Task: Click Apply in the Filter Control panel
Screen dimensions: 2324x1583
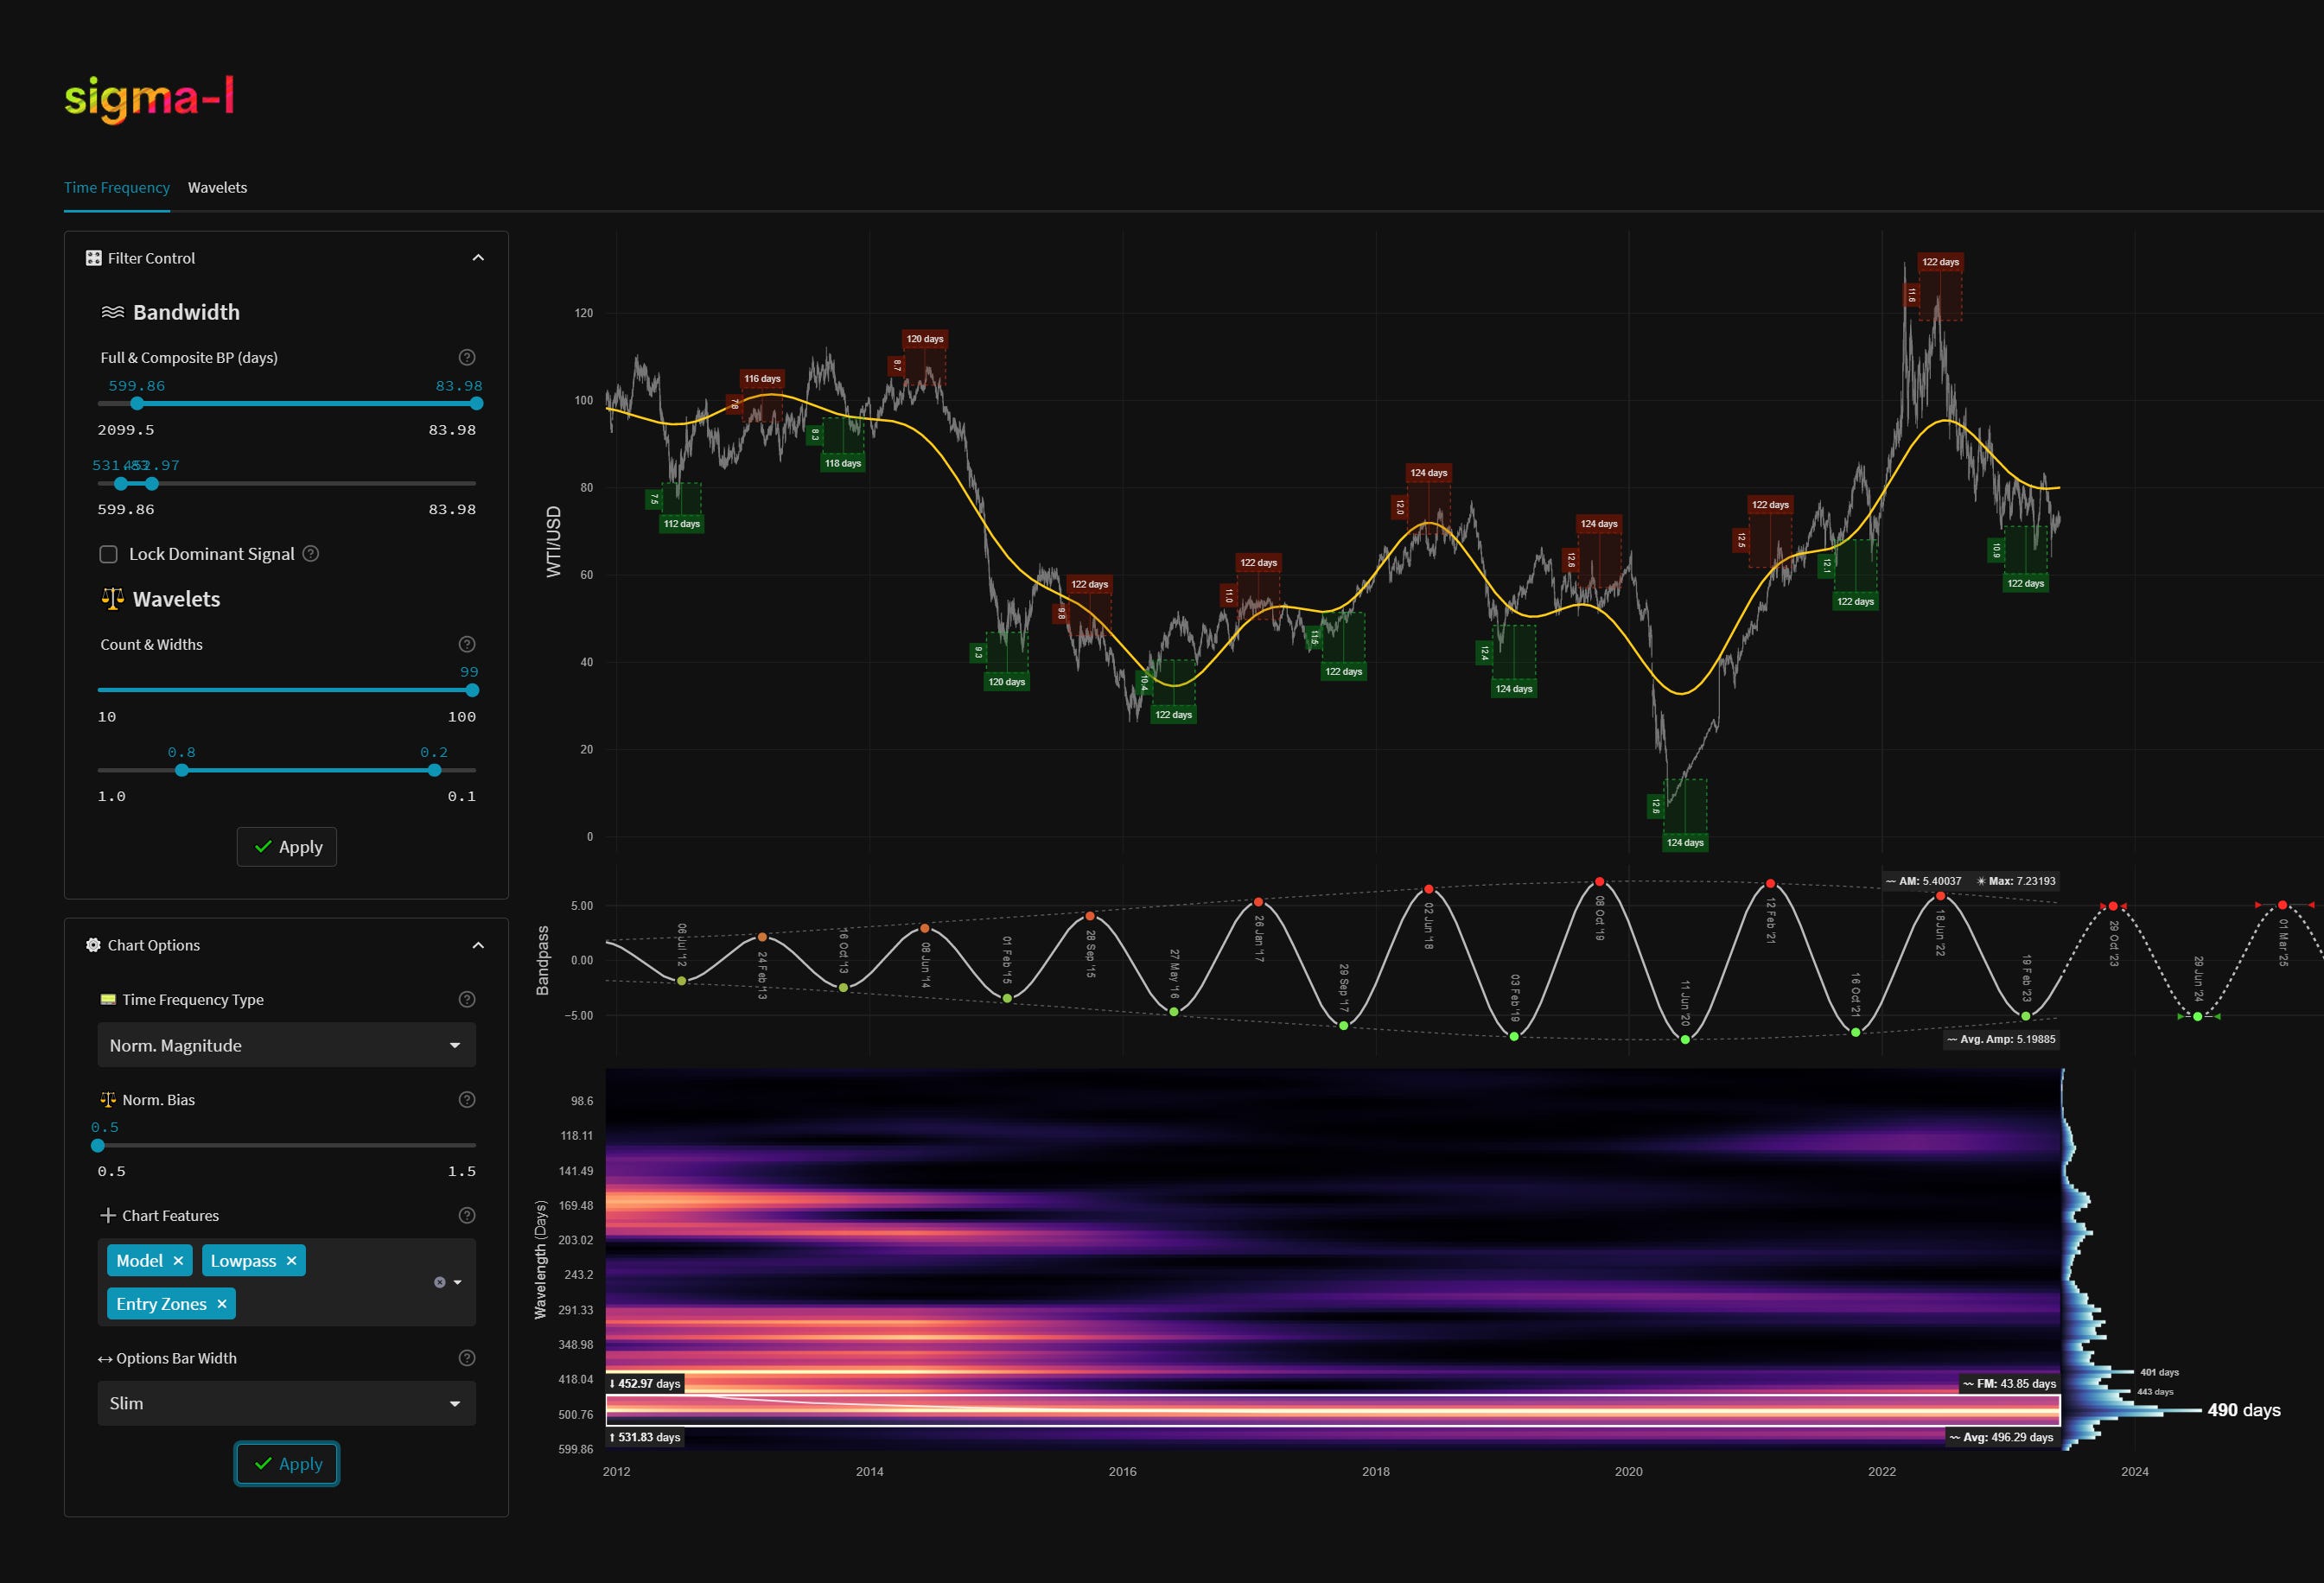Action: pos(286,847)
